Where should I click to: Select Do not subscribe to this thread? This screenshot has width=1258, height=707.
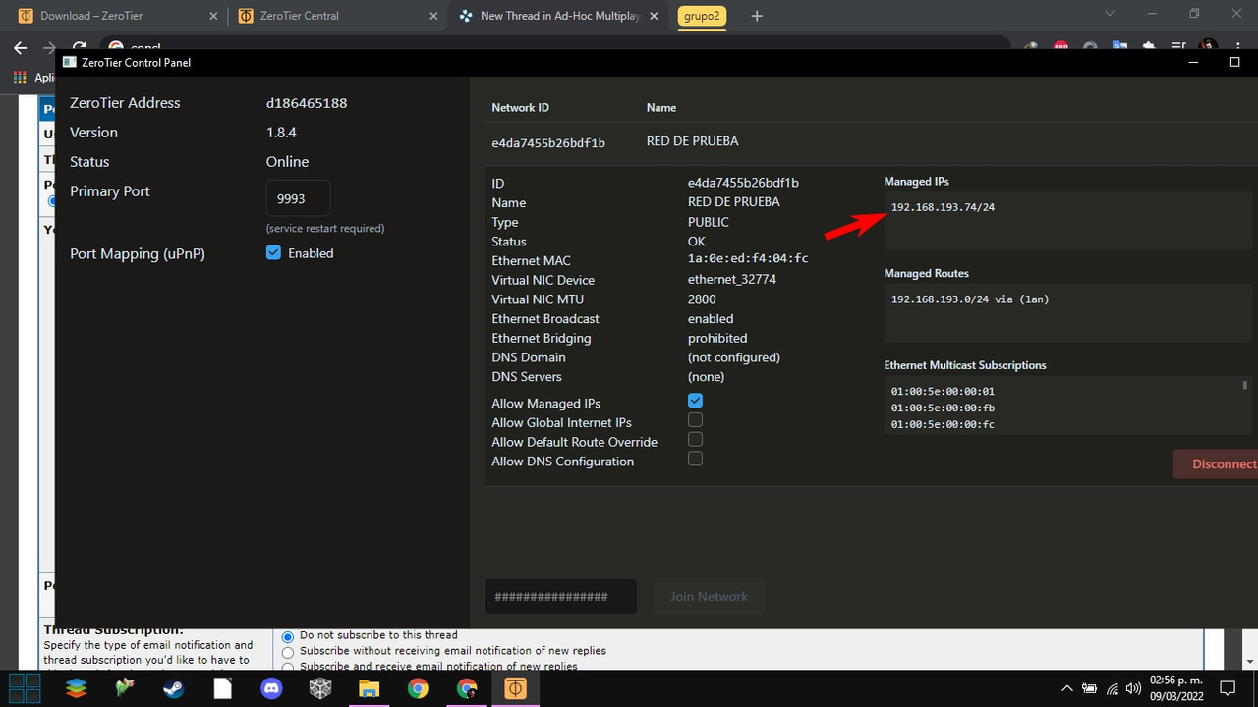pos(288,637)
